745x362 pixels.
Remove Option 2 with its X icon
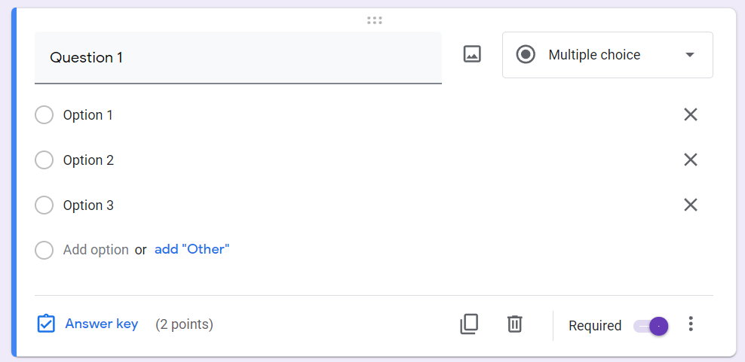(x=690, y=160)
